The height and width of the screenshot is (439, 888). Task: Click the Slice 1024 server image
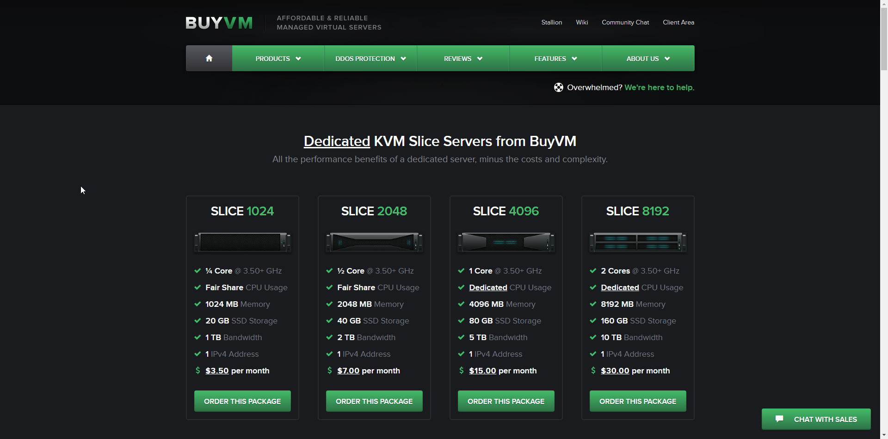tap(242, 242)
